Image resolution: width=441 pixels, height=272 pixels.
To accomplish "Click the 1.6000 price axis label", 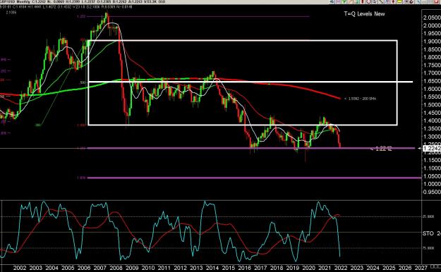I will (432, 89).
